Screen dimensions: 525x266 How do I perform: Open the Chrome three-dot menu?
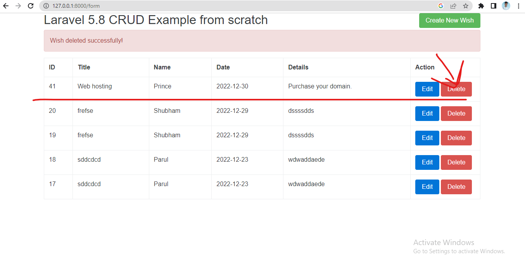tap(518, 6)
